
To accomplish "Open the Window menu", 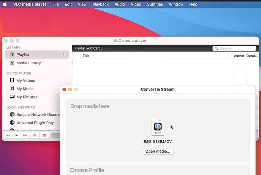I will tap(176, 4).
